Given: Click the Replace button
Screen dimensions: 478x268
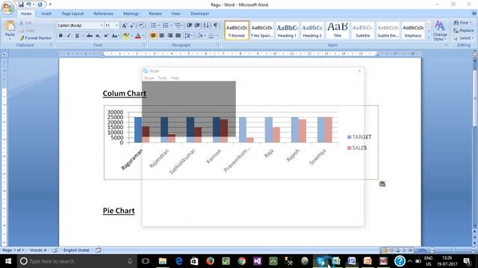Looking at the screenshot, I should pyautogui.click(x=463, y=31).
